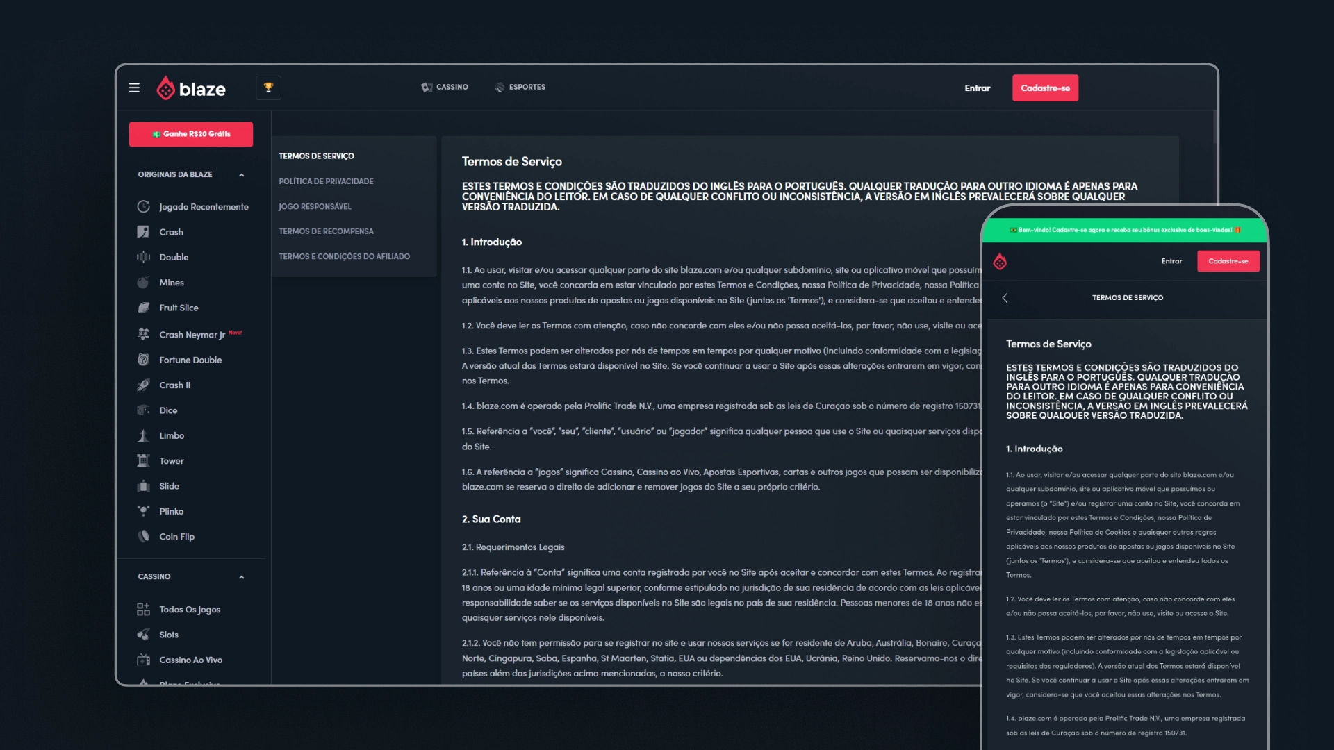Click Entrar in the mobile header
This screenshot has height=750, width=1334.
[1171, 261]
